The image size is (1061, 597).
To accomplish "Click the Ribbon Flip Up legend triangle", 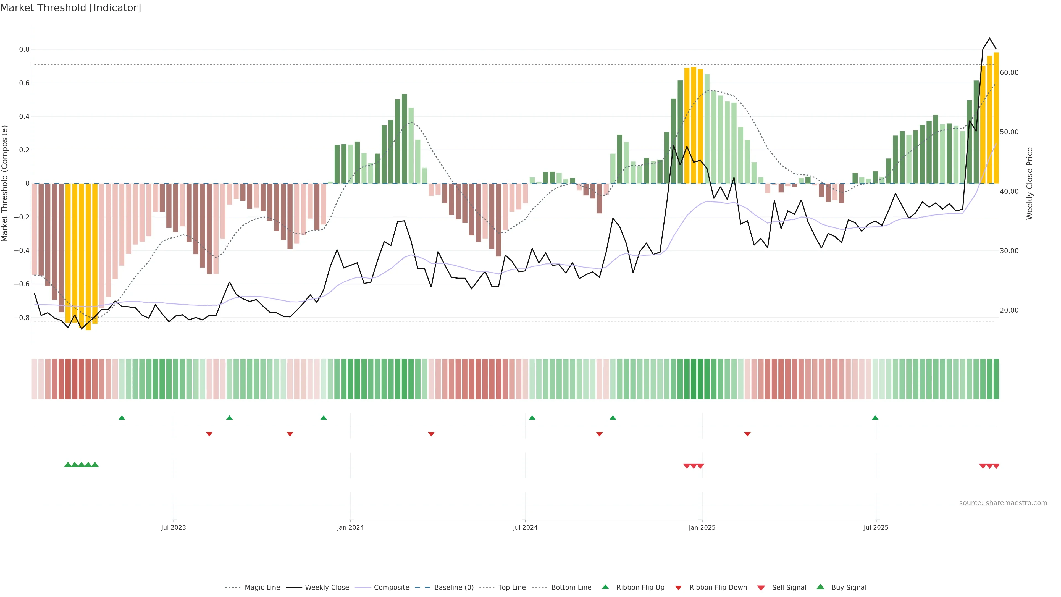I will (x=605, y=587).
